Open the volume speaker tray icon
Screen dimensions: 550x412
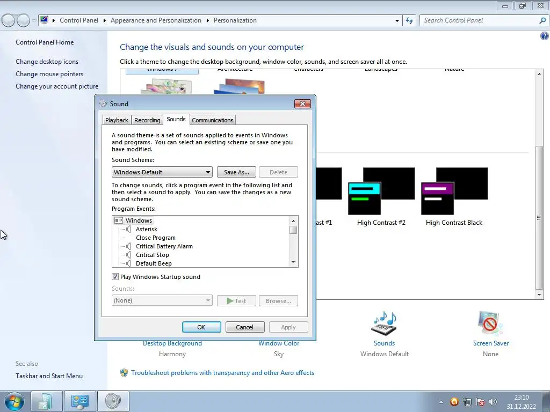click(x=493, y=402)
